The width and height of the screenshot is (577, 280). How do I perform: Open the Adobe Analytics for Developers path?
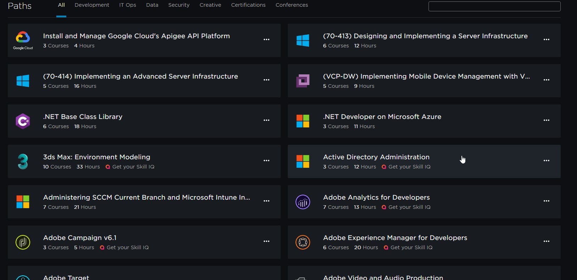click(376, 198)
